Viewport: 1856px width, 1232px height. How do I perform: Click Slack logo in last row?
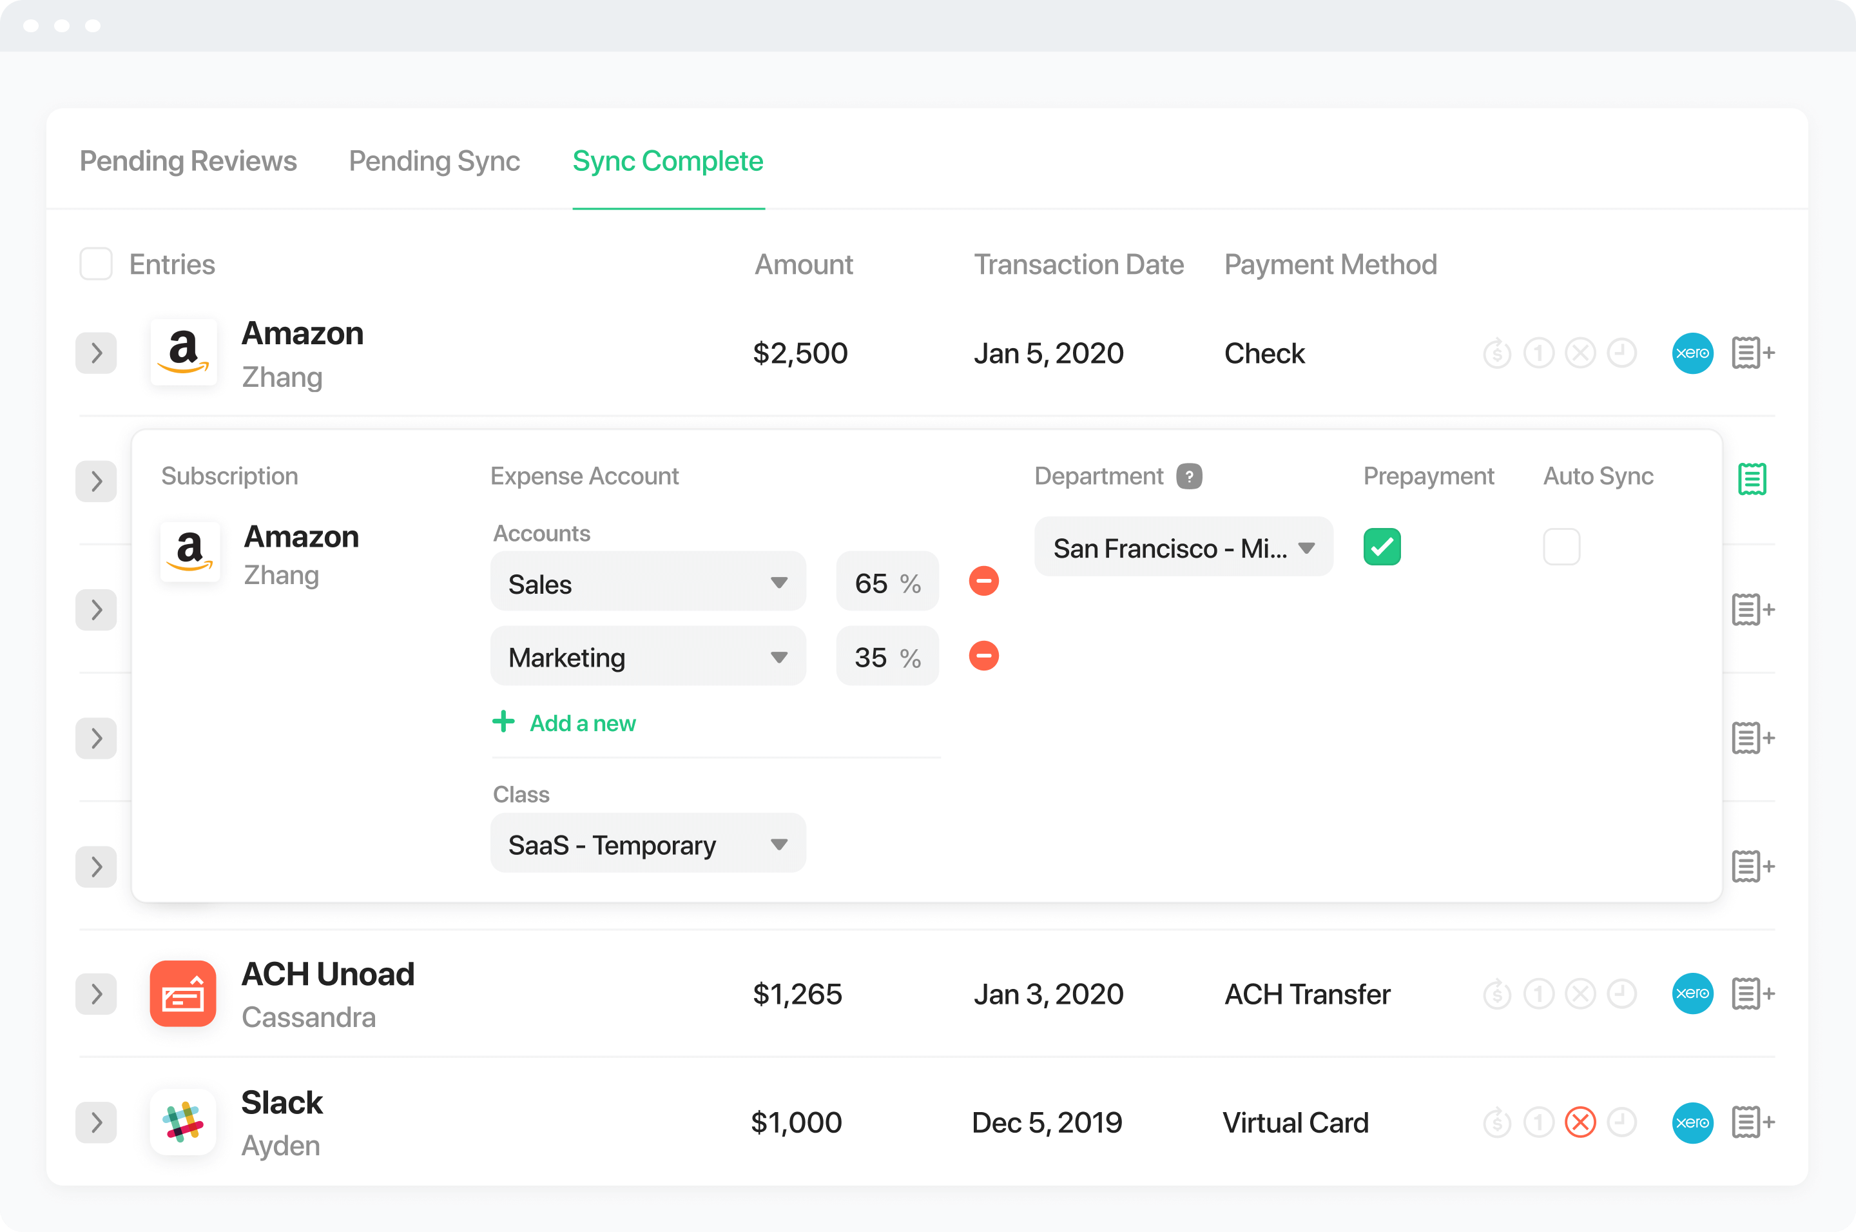[x=183, y=1122]
